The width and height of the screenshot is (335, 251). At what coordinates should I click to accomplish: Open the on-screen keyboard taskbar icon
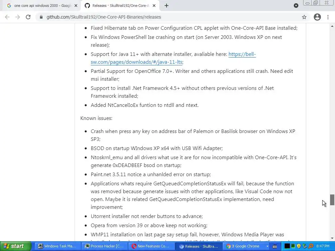pos(275,246)
